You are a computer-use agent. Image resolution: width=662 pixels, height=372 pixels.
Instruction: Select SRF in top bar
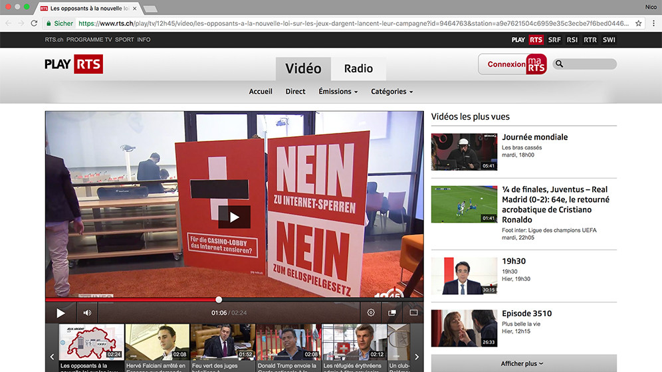(554, 40)
